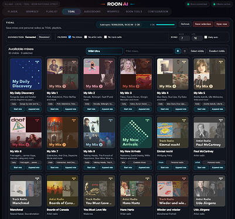Click the TIDAL logo on My Mix 7 cover
Image resolution: width=235 pixels, height=219 pixels.
[x=74, y=120]
